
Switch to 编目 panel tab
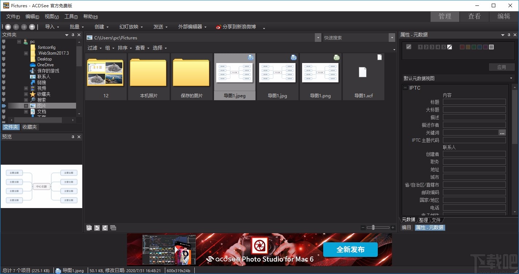tap(407, 228)
